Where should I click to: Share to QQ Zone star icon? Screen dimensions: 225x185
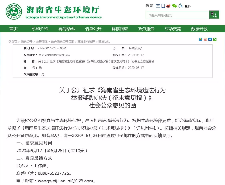pyautogui.click(x=201, y=39)
